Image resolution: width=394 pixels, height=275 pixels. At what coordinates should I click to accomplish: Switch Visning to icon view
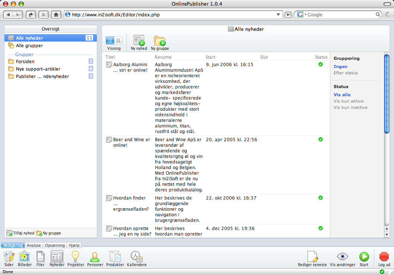pyautogui.click(x=118, y=41)
